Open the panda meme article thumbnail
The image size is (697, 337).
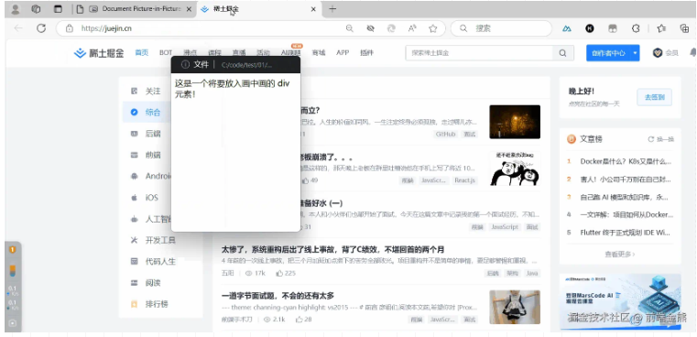[x=515, y=168]
